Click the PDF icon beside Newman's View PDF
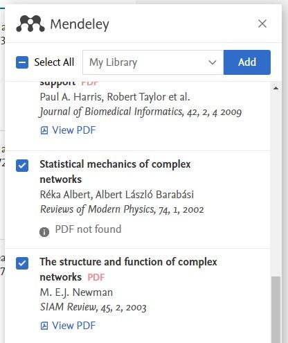This screenshot has height=343, width=288. pyautogui.click(x=44, y=326)
